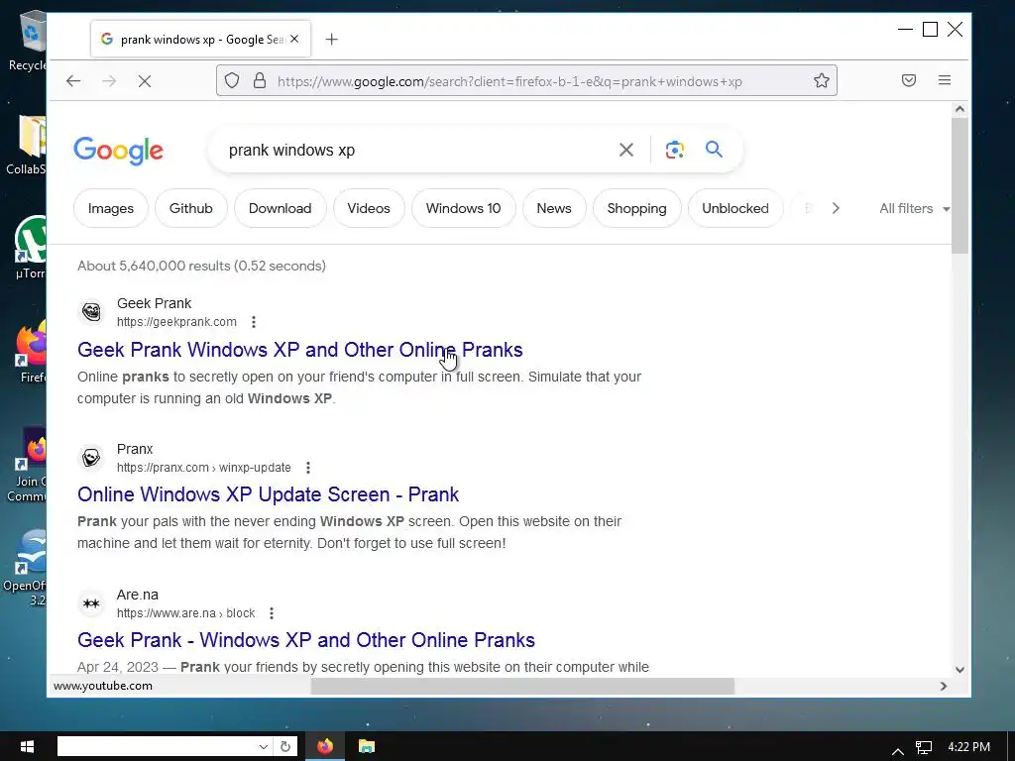Open the Google logo homepage link
Viewport: 1015px width, 761px height.
coord(119,151)
